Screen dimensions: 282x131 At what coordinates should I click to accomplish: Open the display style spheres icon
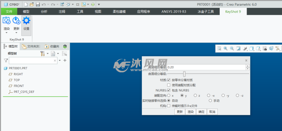245,48
